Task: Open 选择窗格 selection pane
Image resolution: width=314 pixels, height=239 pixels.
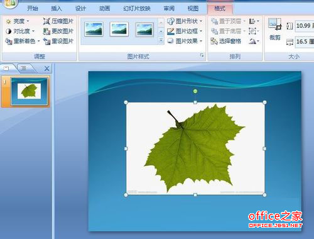Action: coord(226,41)
